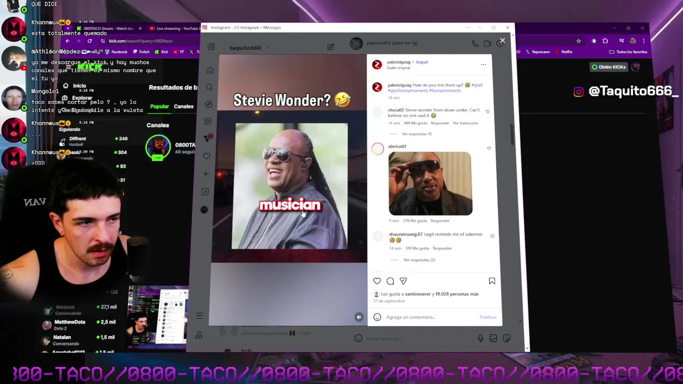Switch to Live streaming YouTube browser tab
683x384 pixels.
[174, 28]
